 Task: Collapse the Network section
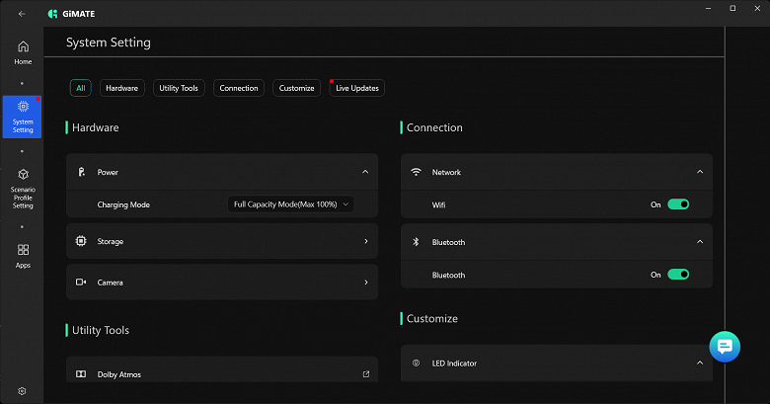tap(700, 172)
